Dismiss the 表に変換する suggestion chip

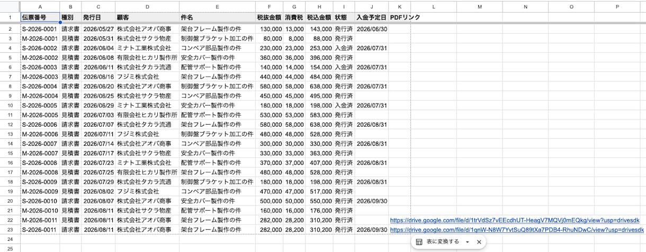[479, 242]
